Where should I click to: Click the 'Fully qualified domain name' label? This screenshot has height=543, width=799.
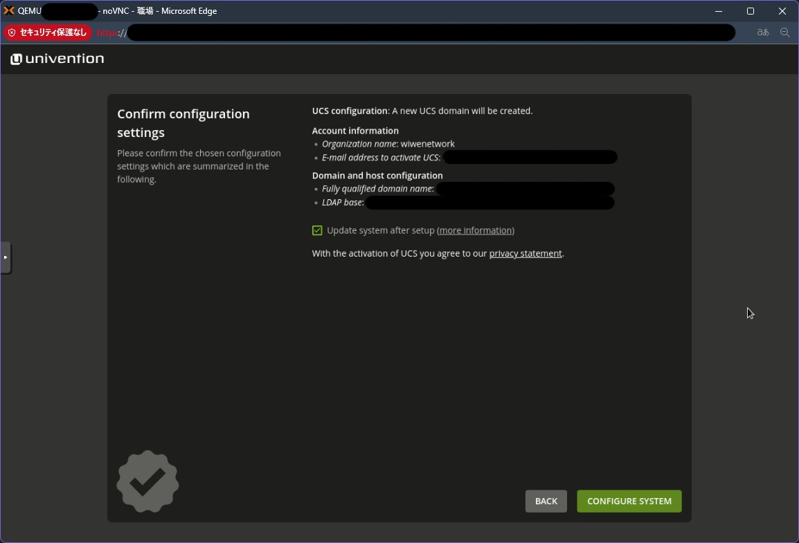377,189
